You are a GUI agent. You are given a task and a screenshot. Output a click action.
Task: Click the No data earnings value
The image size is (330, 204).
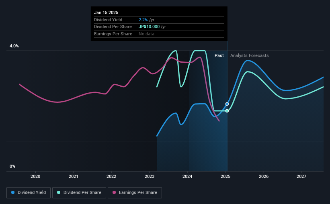point(146,34)
